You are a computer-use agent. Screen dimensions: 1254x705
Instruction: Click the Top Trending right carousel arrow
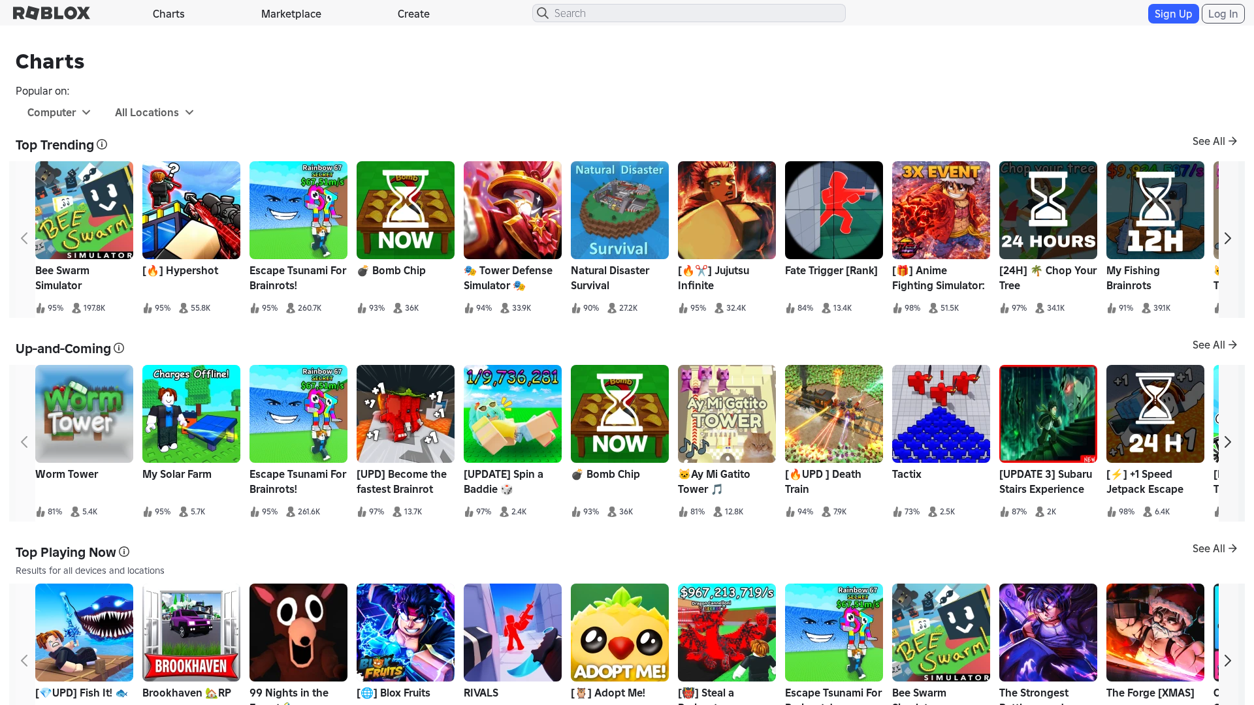click(x=1228, y=238)
